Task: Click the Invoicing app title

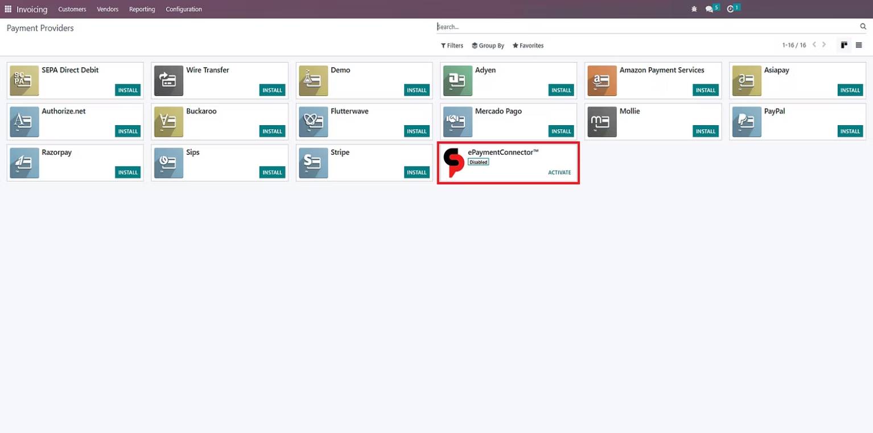Action: point(32,9)
